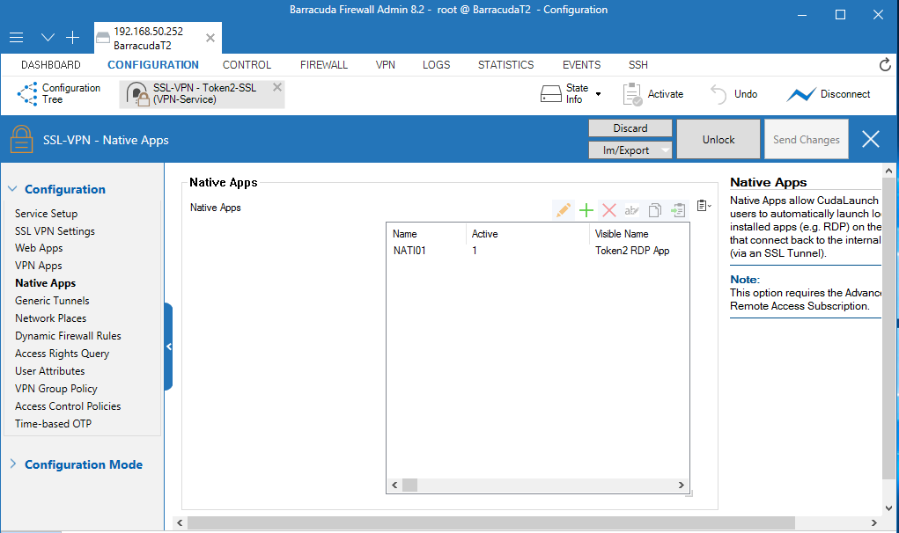This screenshot has height=533, width=899.
Task: Open Generic Tunnels
Action: pos(52,301)
